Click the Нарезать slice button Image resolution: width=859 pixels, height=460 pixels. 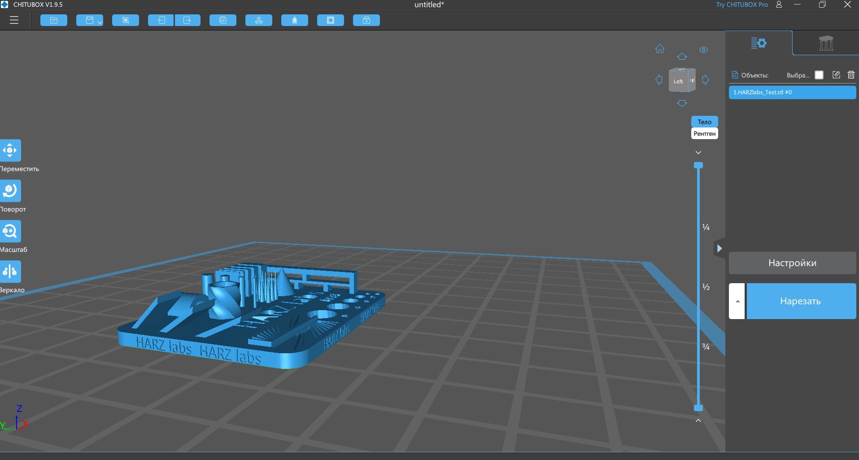[x=801, y=301]
